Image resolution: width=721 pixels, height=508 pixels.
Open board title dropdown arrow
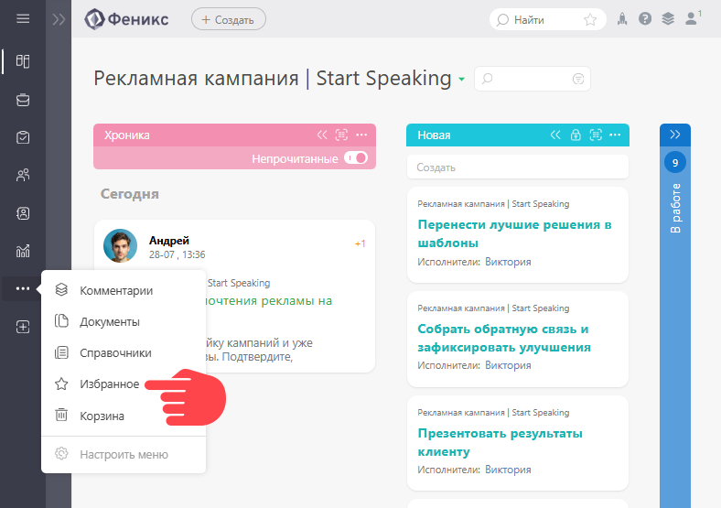pos(461,79)
